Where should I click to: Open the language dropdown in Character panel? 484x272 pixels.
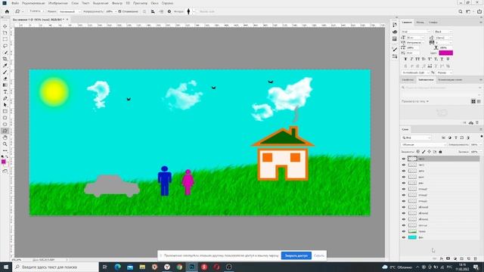click(415, 73)
